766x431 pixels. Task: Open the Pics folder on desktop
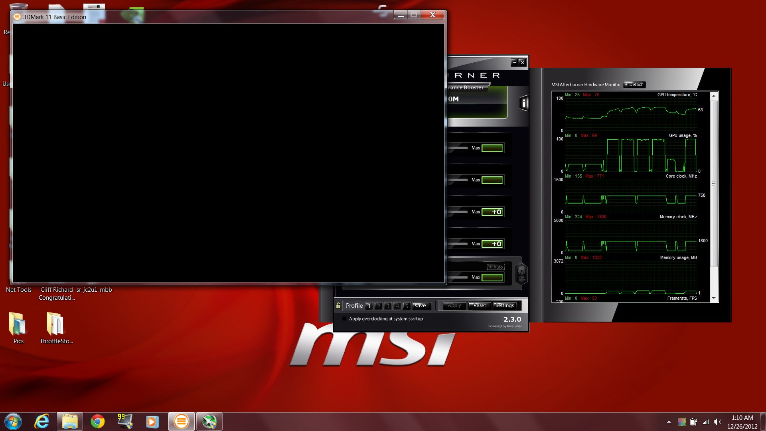pos(18,328)
